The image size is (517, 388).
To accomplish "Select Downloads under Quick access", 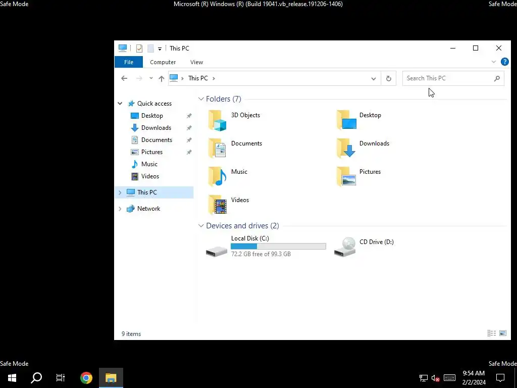I will tap(157, 128).
